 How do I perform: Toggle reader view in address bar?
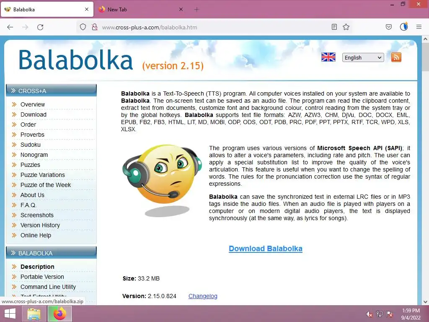[x=334, y=27]
